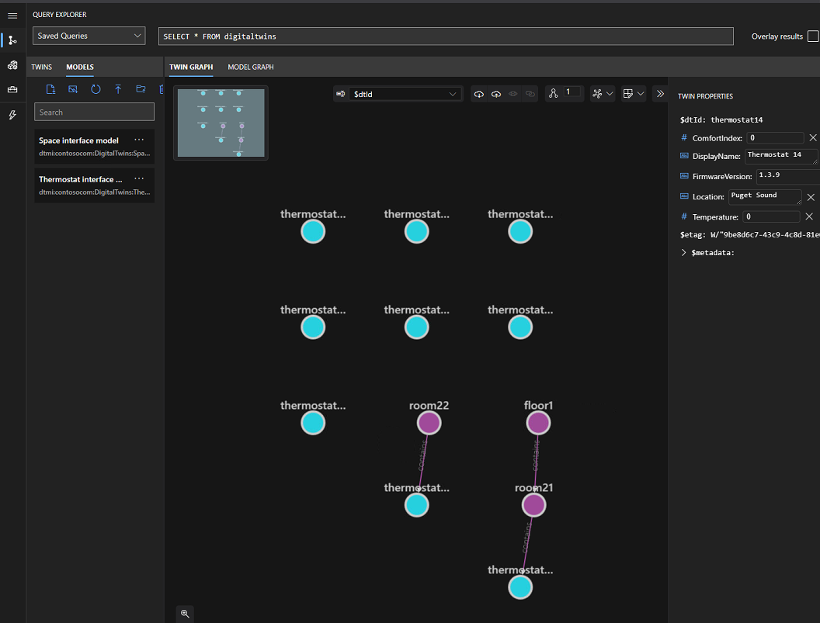Click the upload model images icon

pyautogui.click(x=73, y=89)
